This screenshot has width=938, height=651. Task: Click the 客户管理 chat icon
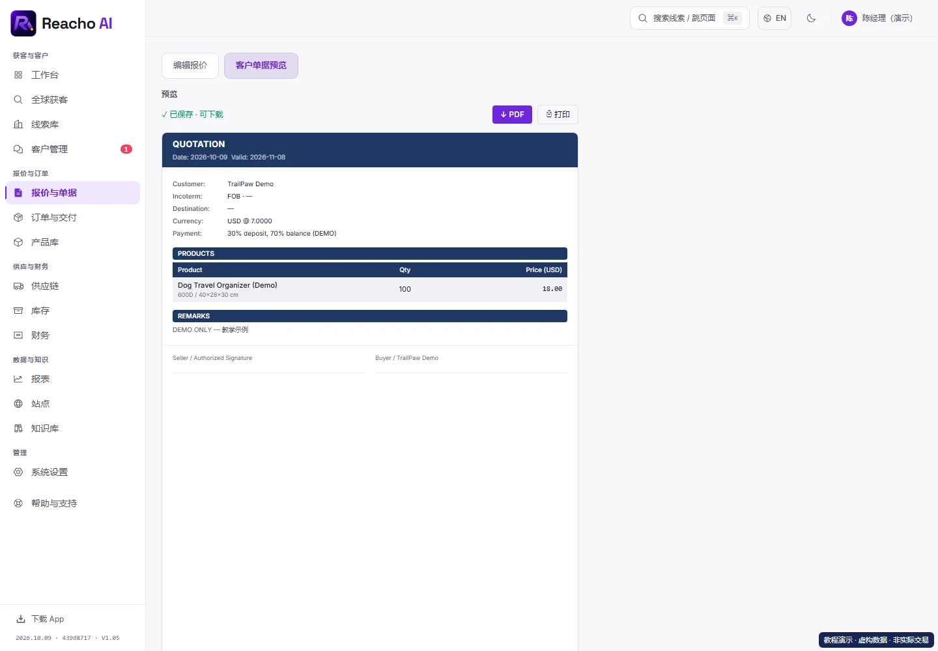(18, 149)
